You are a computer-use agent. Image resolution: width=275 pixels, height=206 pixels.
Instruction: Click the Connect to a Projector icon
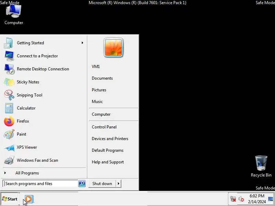[x=9, y=56]
